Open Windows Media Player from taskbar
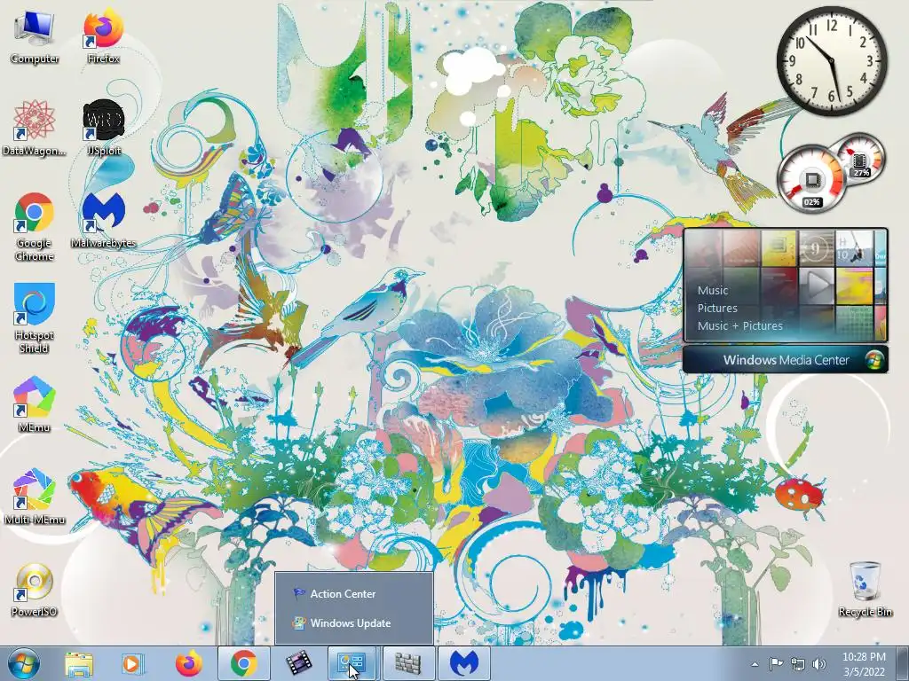The width and height of the screenshot is (909, 681). 132,663
